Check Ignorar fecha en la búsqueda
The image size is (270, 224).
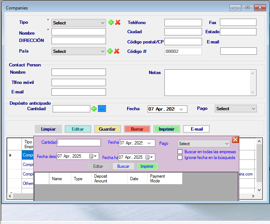click(x=180, y=158)
